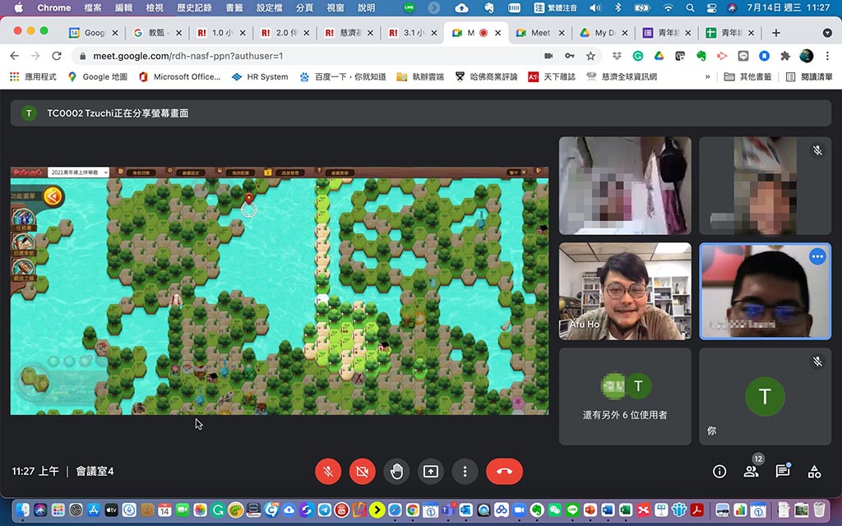This screenshot has width=842, height=526.
Task: Open more options three-dot menu
Action: tap(465, 471)
